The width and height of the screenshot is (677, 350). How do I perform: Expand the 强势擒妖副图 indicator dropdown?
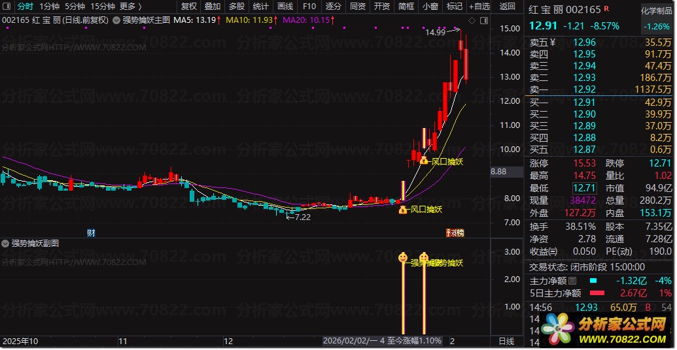6,243
